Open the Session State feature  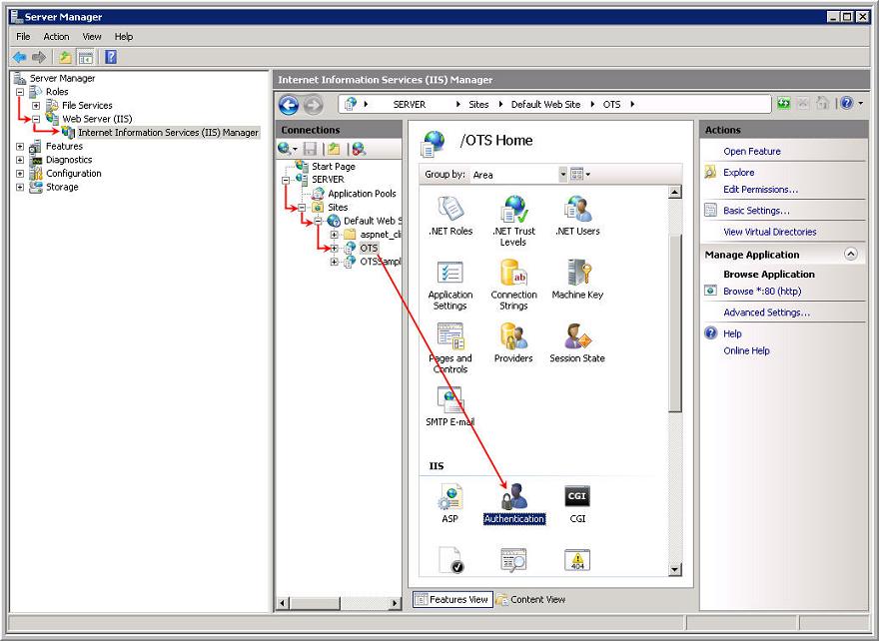pyautogui.click(x=577, y=342)
